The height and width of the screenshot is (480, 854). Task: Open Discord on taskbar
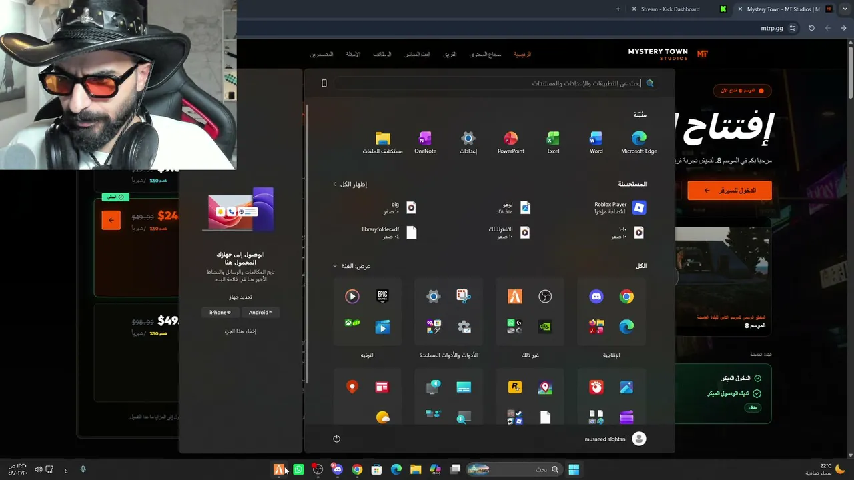click(x=337, y=469)
